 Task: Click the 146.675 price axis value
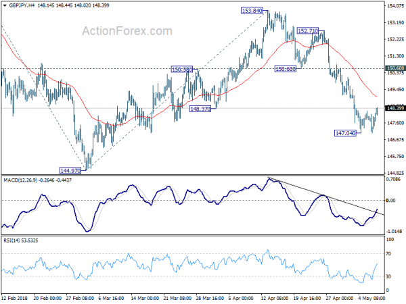point(395,140)
